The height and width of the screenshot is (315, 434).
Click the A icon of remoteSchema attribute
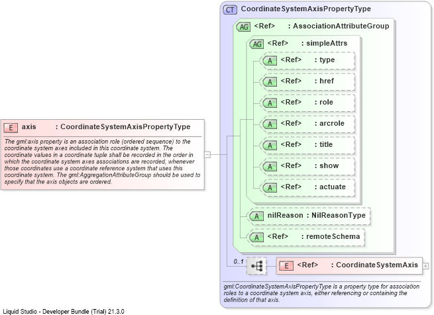pyautogui.click(x=256, y=238)
